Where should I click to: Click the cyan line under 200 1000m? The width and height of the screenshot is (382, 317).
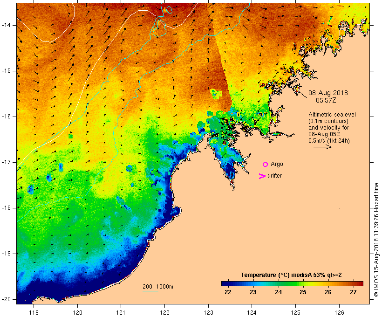tap(150, 291)
